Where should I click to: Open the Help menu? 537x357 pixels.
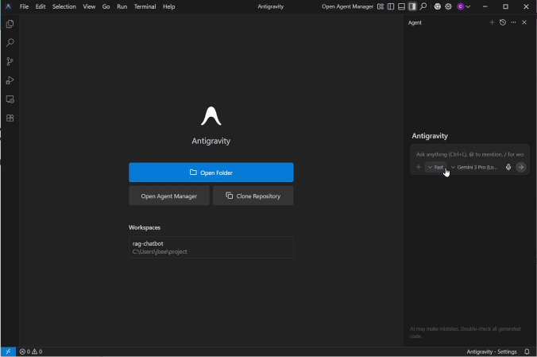(169, 6)
